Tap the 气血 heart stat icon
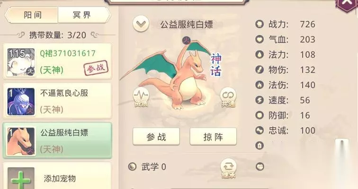 pyautogui.click(x=260, y=39)
